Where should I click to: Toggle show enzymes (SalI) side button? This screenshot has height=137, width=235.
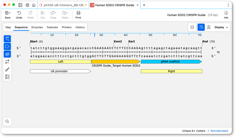(7, 39)
